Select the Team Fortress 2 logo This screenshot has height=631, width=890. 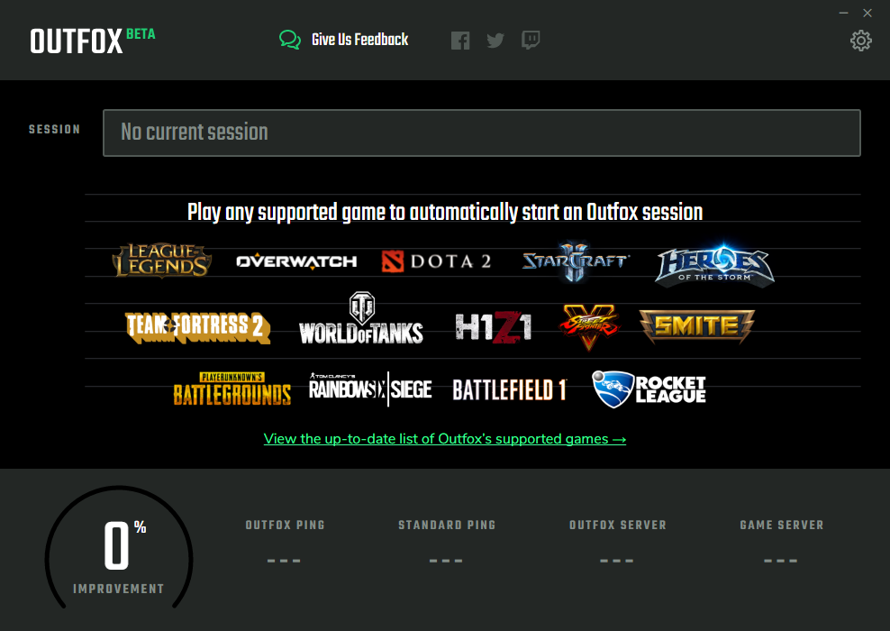click(x=196, y=326)
